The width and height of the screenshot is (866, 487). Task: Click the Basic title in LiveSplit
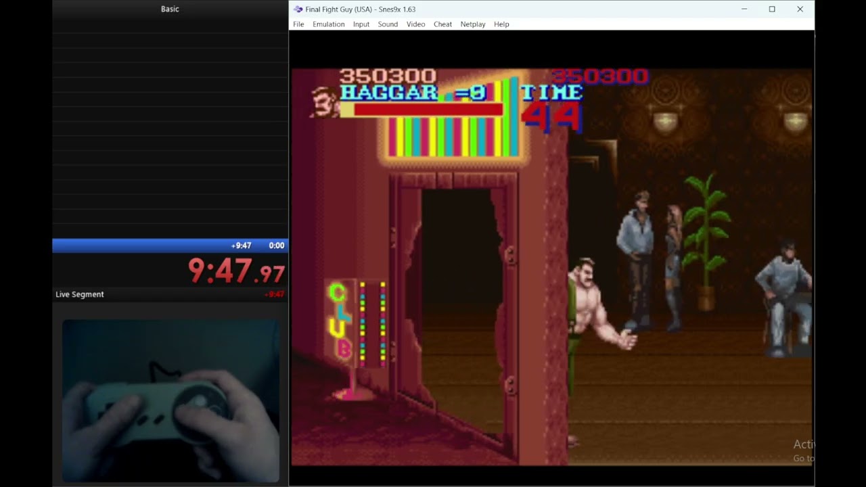pos(170,9)
